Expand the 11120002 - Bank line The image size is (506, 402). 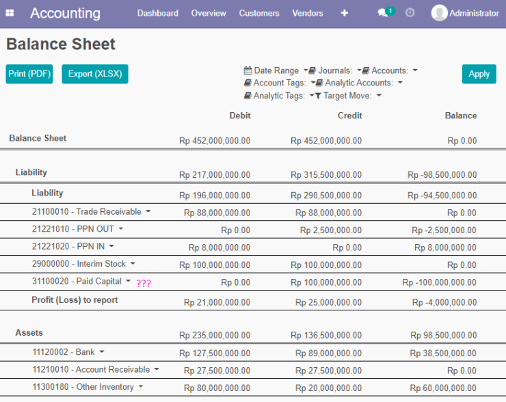point(102,351)
